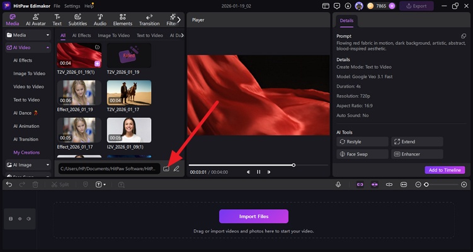Screen dimensions: 473x252
Task: Click the Extend AI tool
Action: tap(417, 142)
